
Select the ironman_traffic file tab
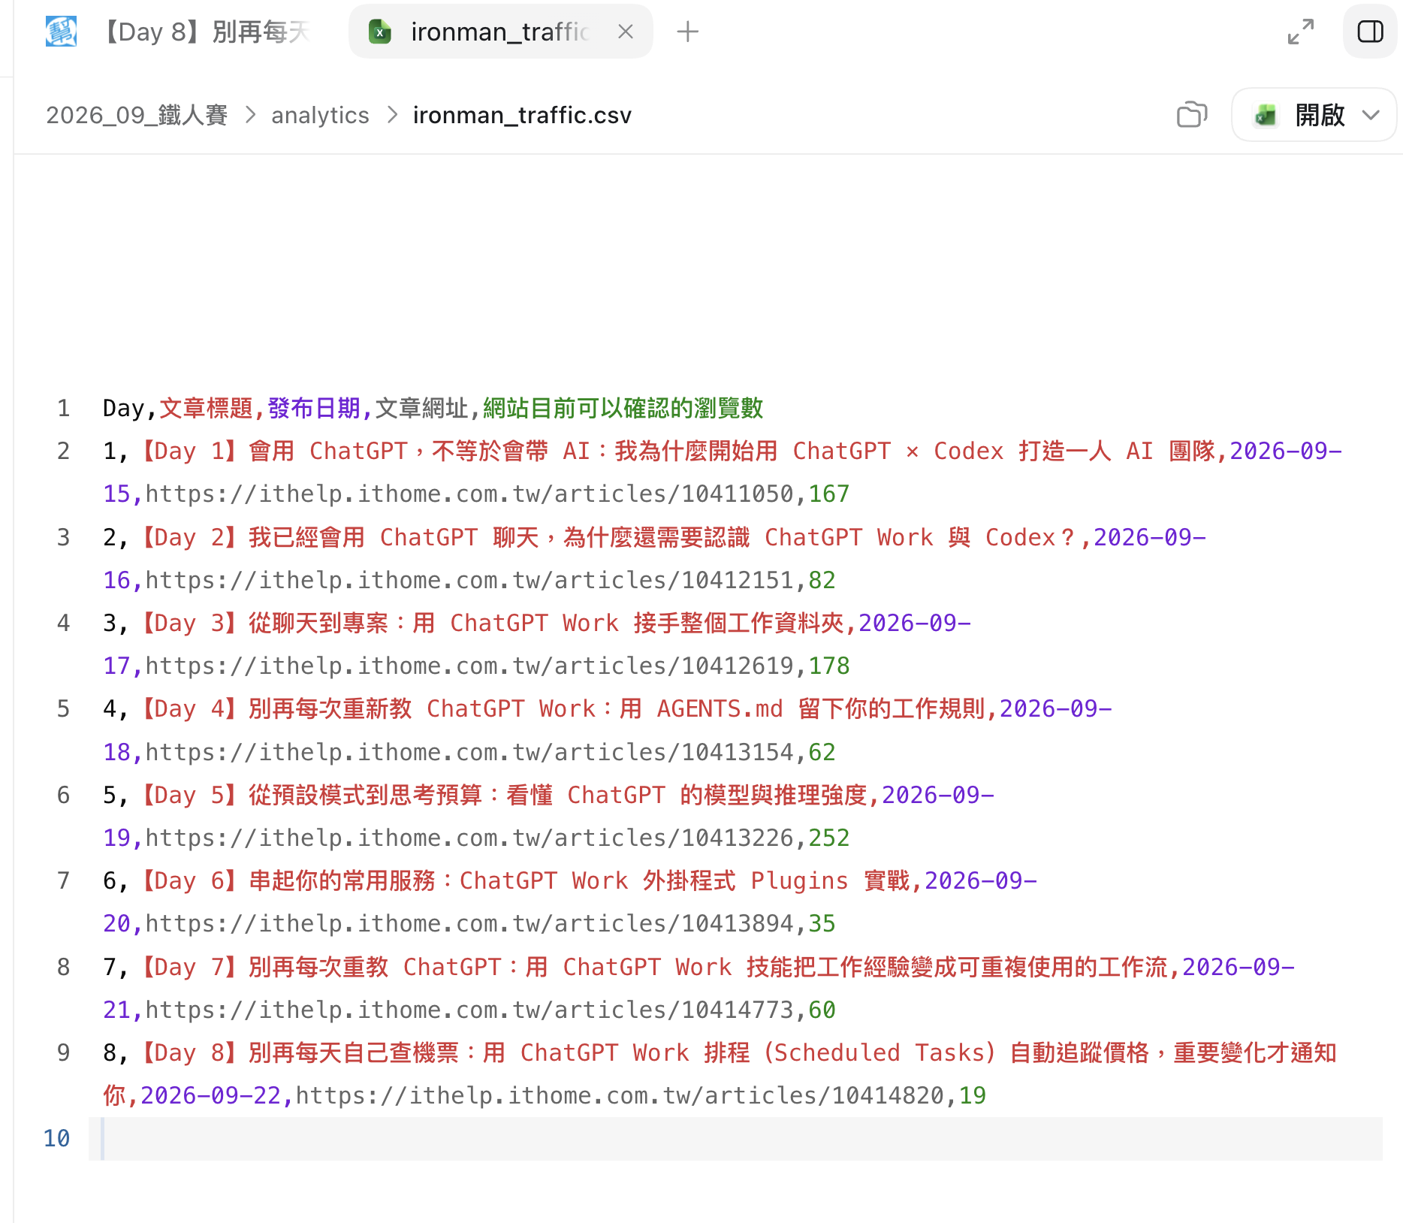click(x=500, y=32)
